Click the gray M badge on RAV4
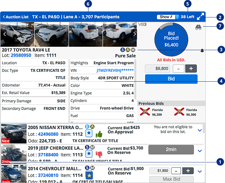The image size is (225, 183). click(x=133, y=50)
